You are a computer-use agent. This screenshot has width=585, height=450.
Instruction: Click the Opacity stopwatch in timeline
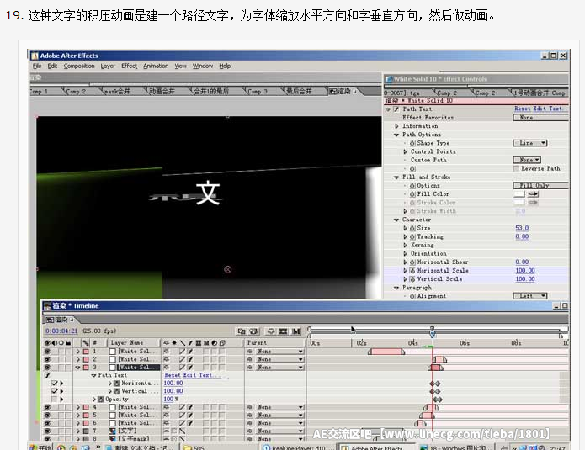pyautogui.click(x=101, y=400)
